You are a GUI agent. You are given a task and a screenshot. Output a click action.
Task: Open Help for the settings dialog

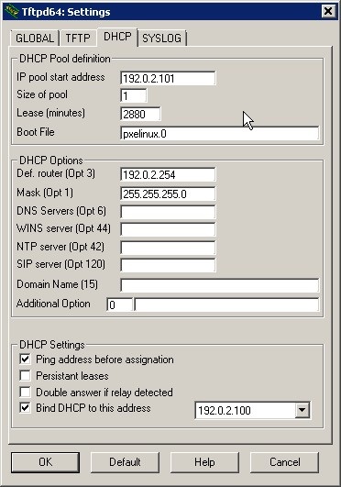[x=204, y=462]
